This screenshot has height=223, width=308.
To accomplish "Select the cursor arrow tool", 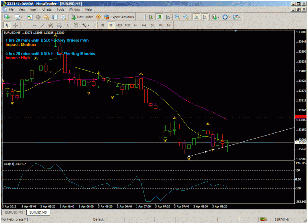I will tap(7, 25).
